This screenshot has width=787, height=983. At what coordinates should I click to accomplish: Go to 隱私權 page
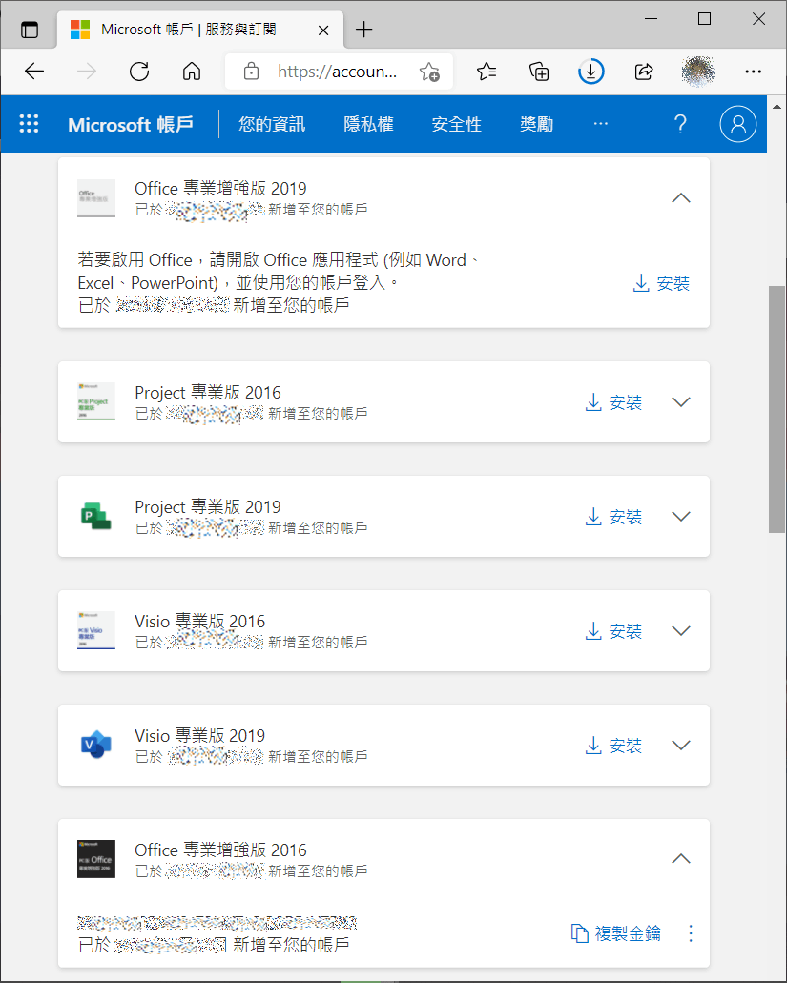pyautogui.click(x=369, y=124)
